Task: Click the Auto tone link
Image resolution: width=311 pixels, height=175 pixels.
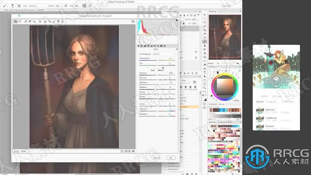Action: click(153, 70)
